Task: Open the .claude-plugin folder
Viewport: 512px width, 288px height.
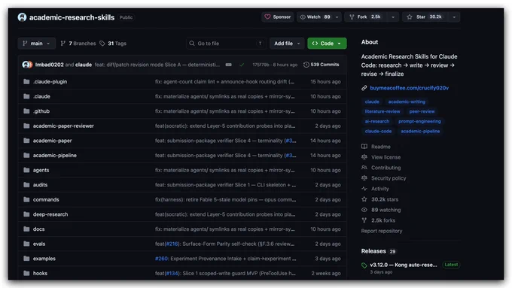Action: point(50,81)
